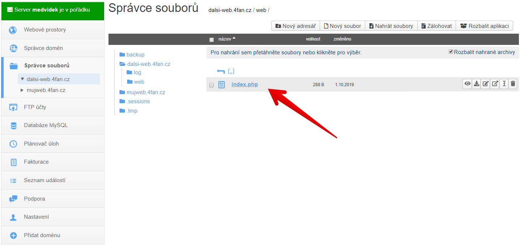Open index.php via external-link arrow icon
520x248 pixels.
(x=495, y=84)
